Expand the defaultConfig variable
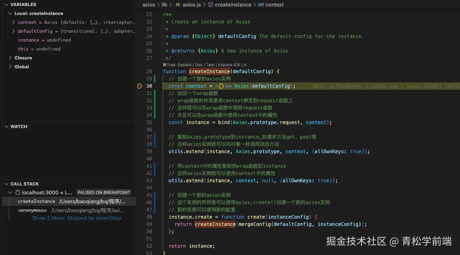This screenshot has height=255, width=460. 13,31
